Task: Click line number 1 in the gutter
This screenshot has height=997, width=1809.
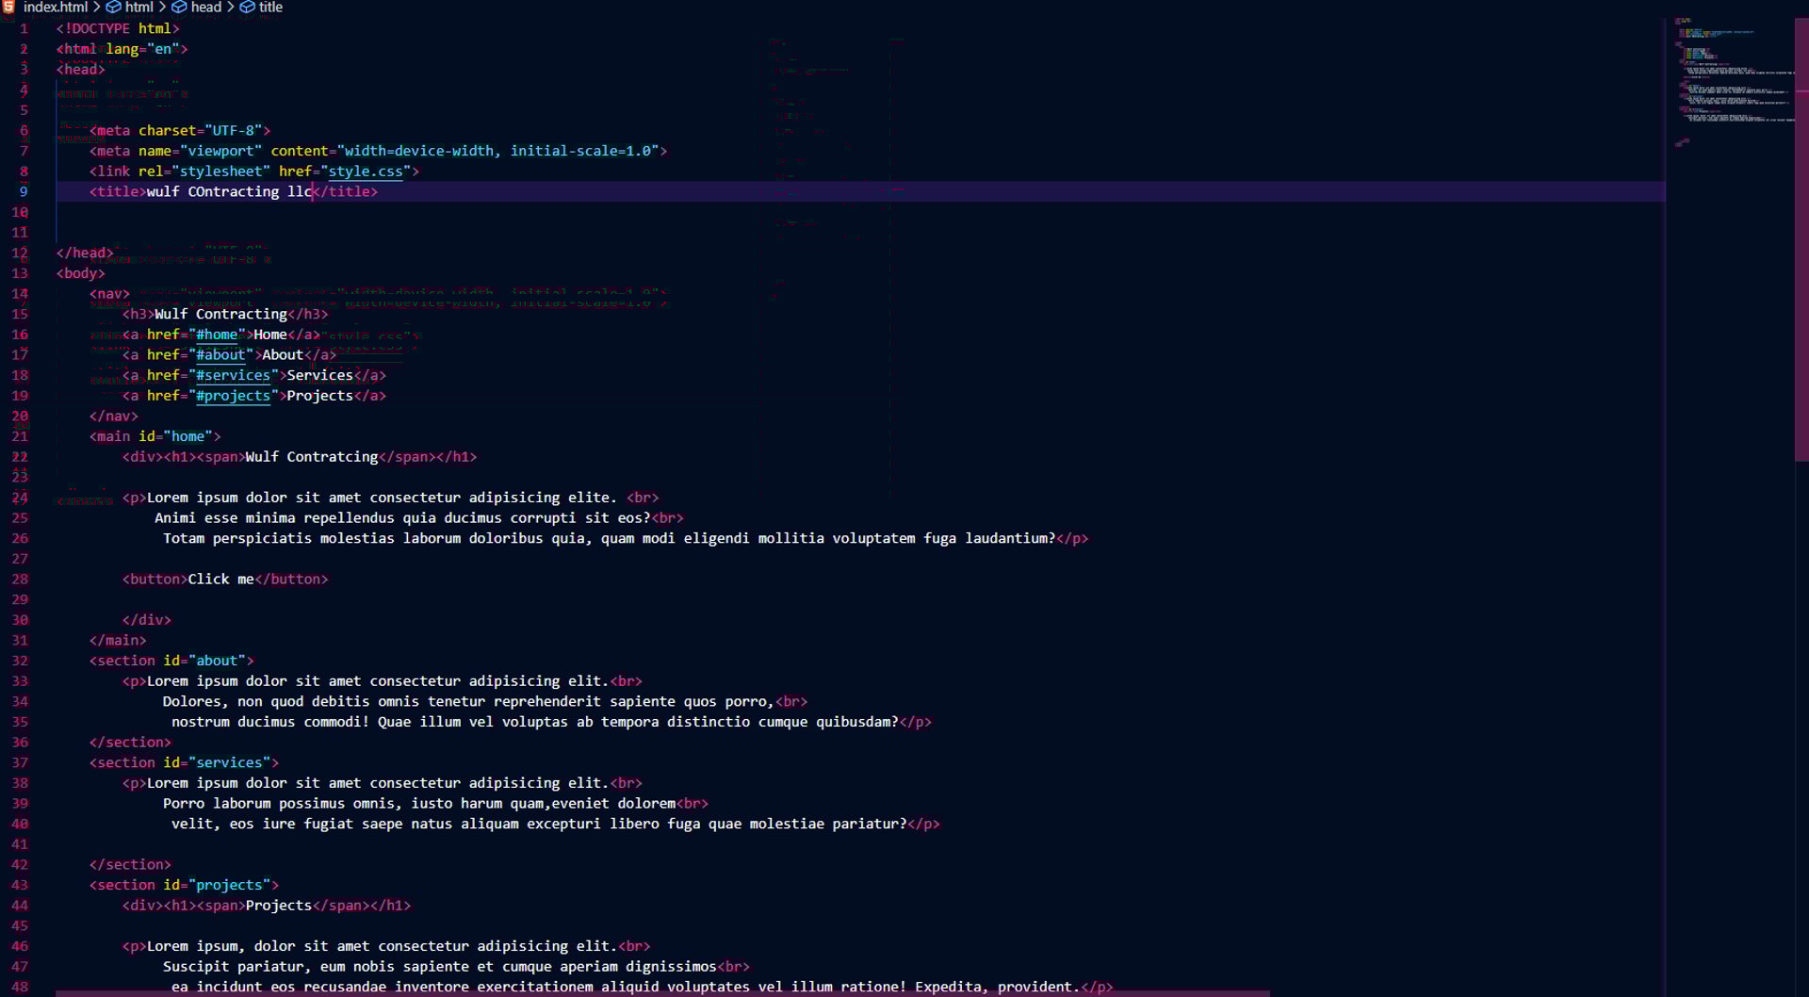Action: click(24, 29)
